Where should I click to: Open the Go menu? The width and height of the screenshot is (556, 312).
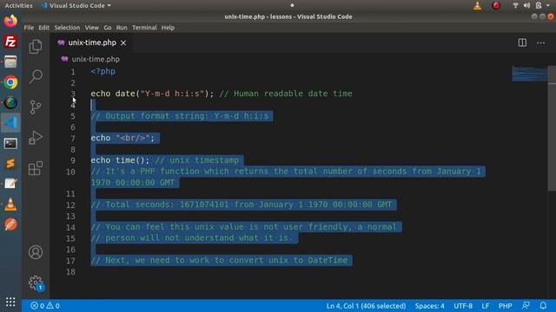coord(108,28)
